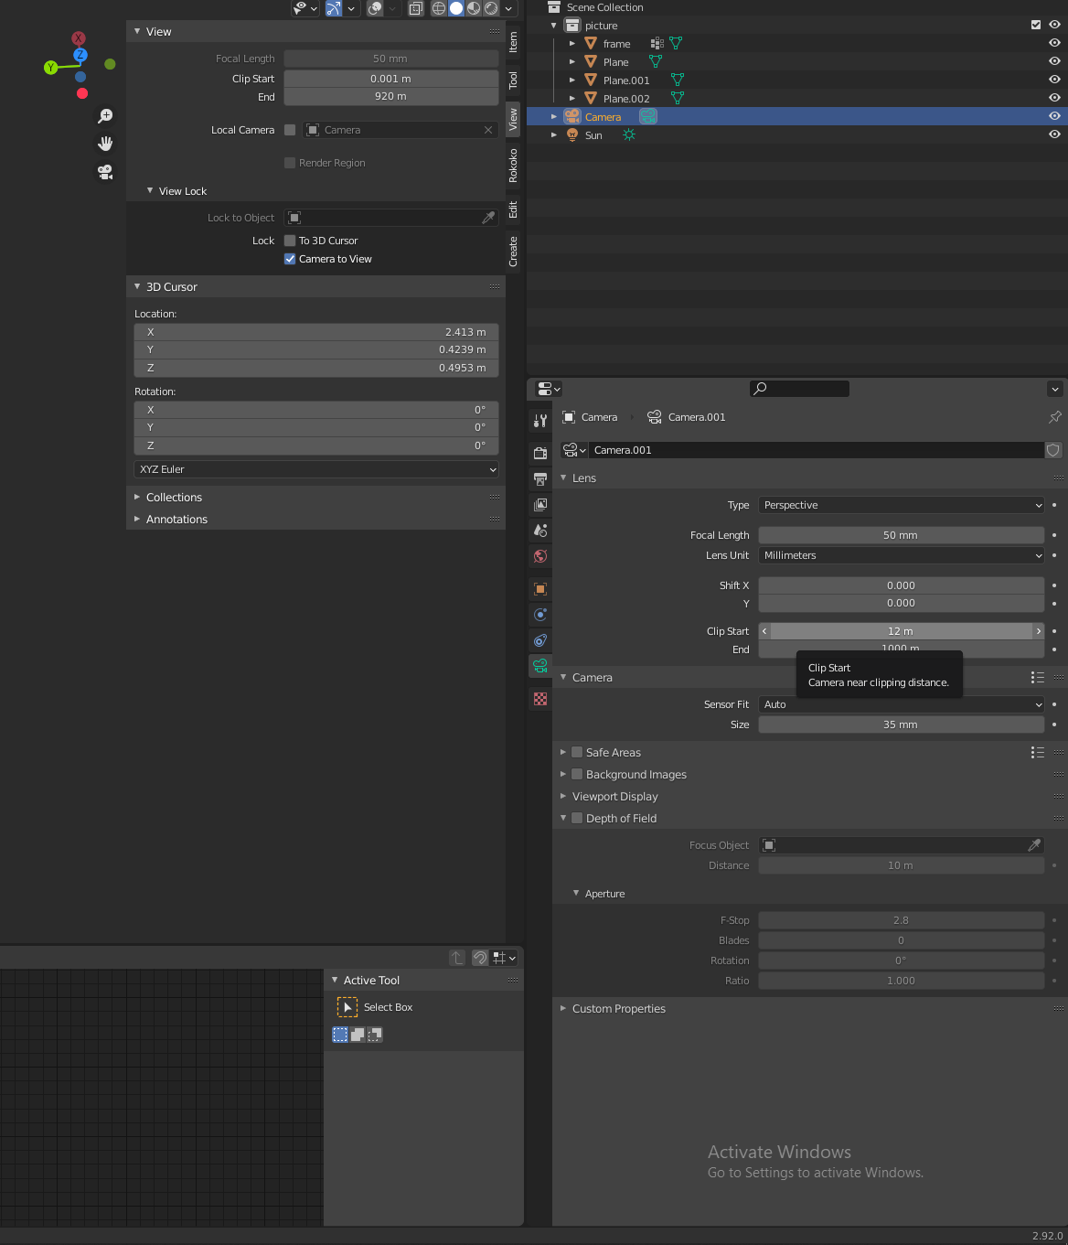Hide the Sun object in outliner
The width and height of the screenshot is (1068, 1245).
pyautogui.click(x=1054, y=134)
